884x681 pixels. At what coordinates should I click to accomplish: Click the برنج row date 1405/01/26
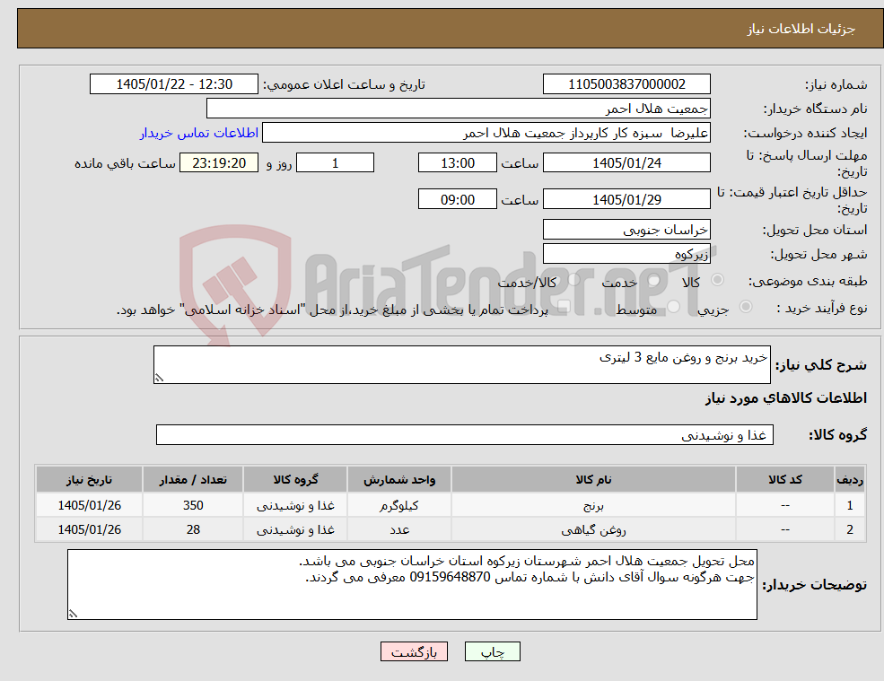(x=89, y=506)
